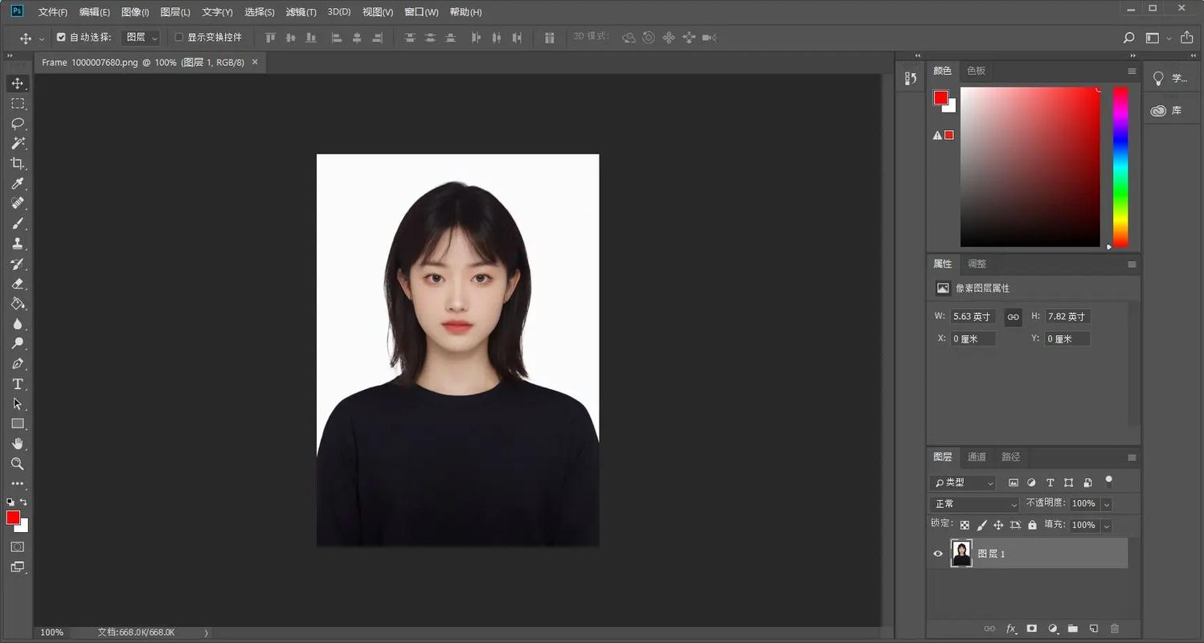1204x643 pixels.
Task: Select the Lasso tool
Action: (17, 123)
